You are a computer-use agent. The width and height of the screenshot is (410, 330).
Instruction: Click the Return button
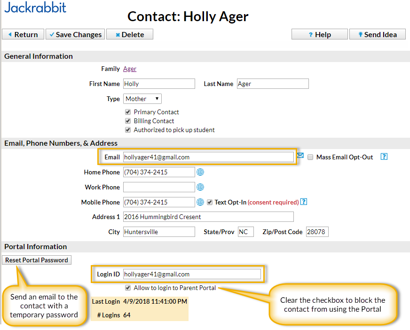(x=23, y=34)
